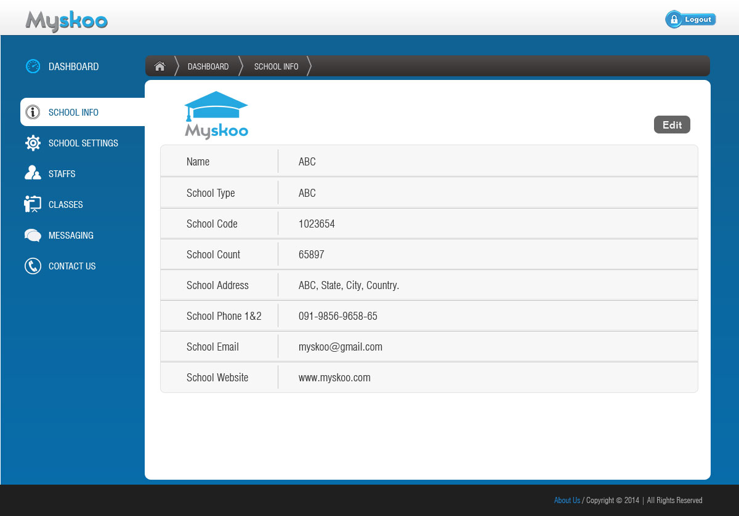Click the Name label in the table

[x=198, y=162]
